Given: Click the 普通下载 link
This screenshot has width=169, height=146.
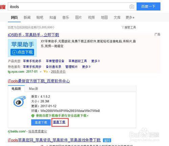Looking at the screenshot, I should coord(59,122).
